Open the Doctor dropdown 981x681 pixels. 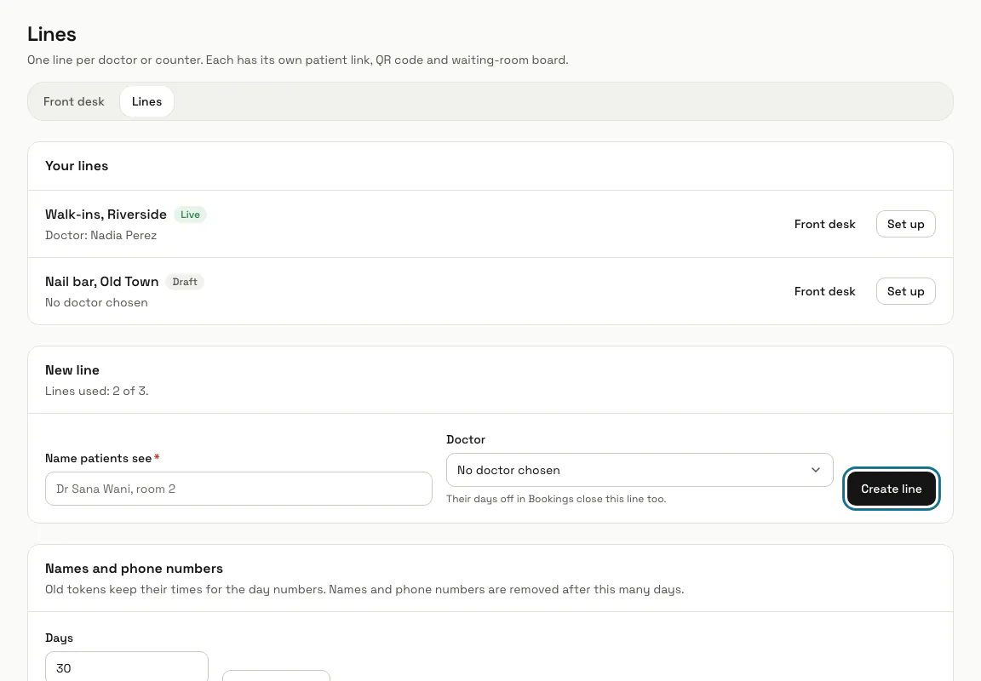coord(640,470)
